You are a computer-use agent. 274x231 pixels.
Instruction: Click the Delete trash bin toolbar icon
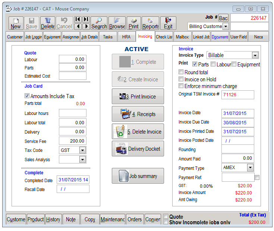tap(47, 23)
